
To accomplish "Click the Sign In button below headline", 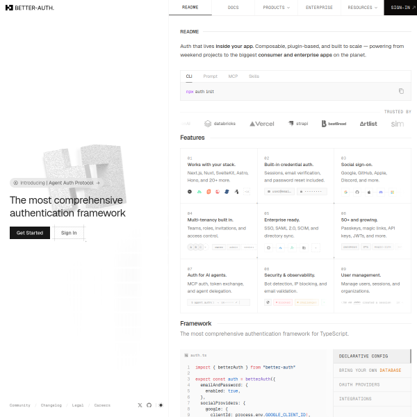I will 69,233.
